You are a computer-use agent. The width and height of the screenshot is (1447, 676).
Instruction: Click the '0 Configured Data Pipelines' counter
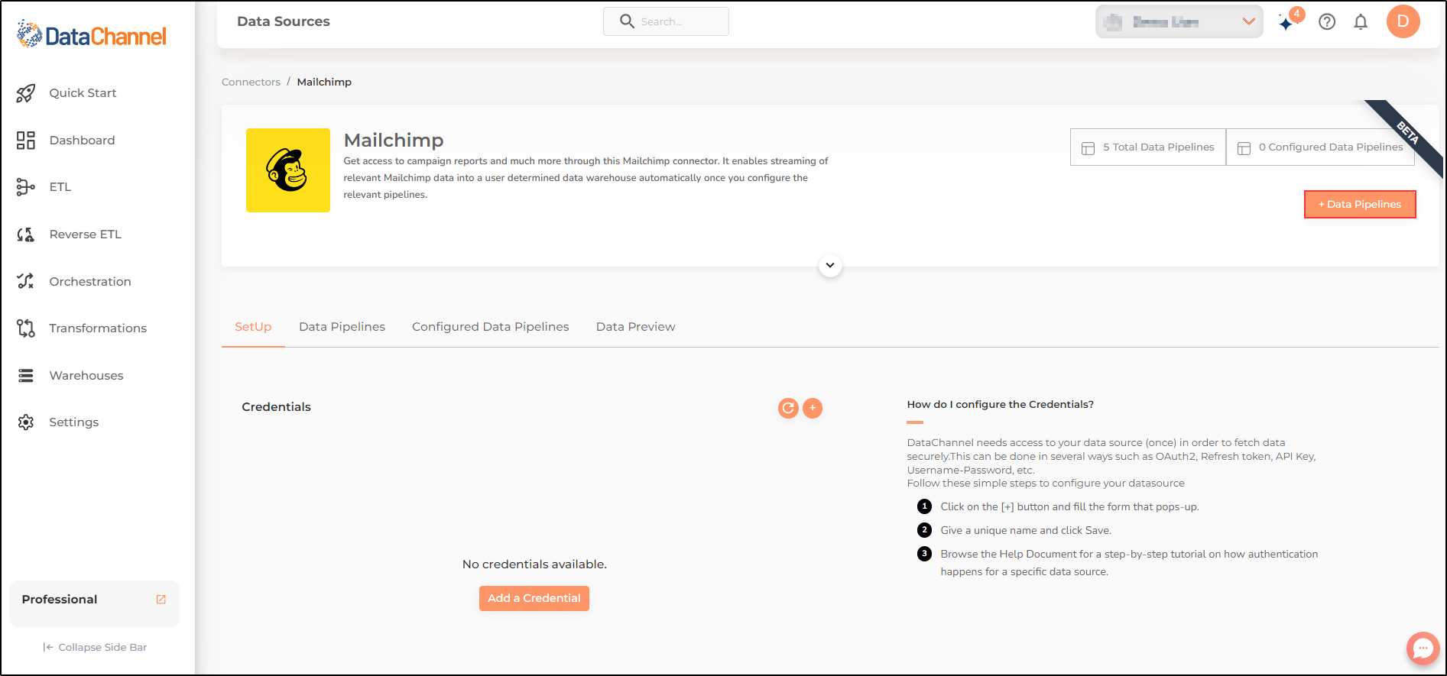coord(1320,147)
